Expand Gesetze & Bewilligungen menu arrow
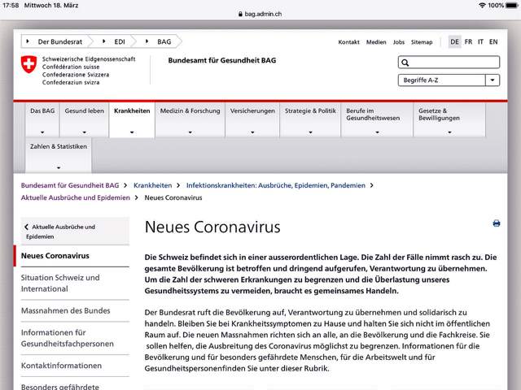This screenshot has width=521, height=390. (x=449, y=132)
